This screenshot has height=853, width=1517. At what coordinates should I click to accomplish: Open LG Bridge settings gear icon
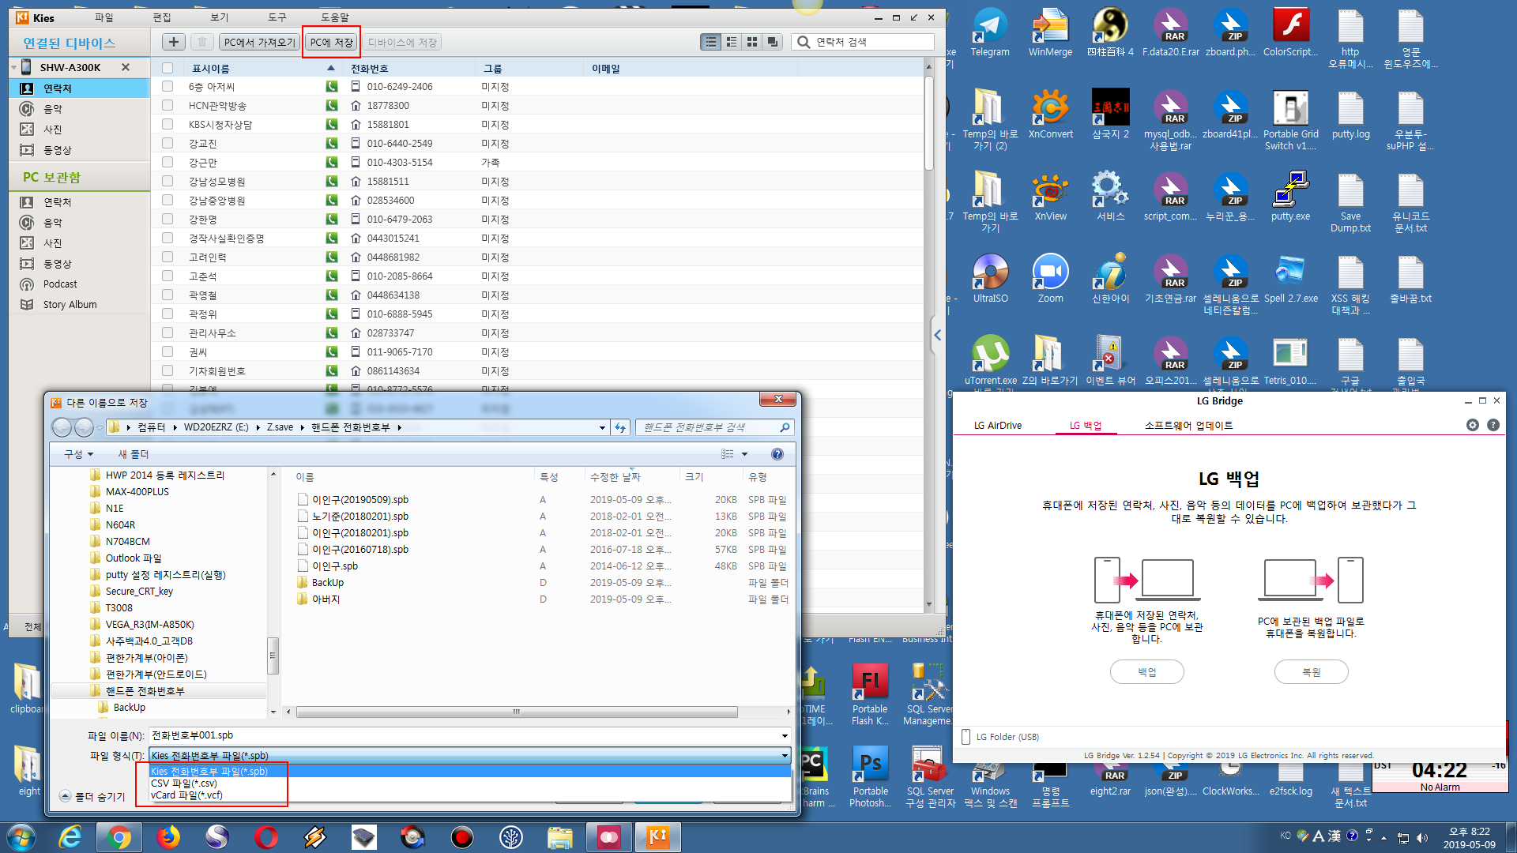click(x=1473, y=425)
